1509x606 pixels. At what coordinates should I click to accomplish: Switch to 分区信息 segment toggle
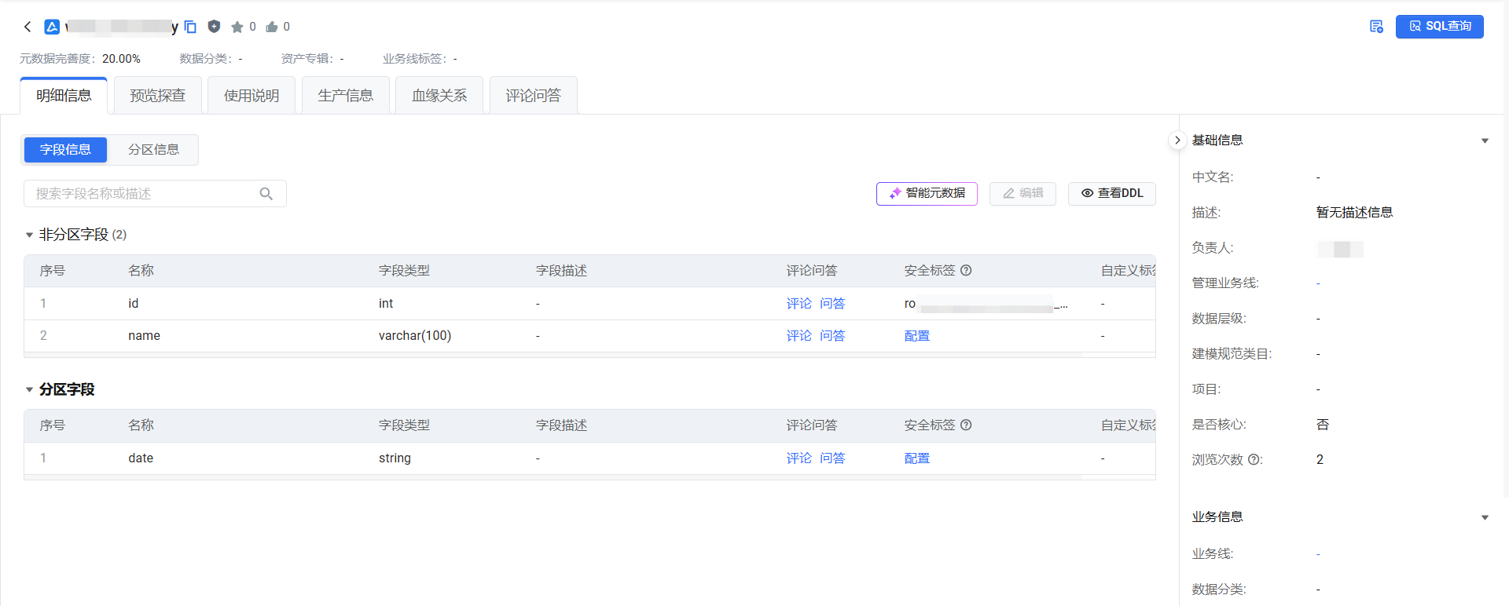pos(153,150)
